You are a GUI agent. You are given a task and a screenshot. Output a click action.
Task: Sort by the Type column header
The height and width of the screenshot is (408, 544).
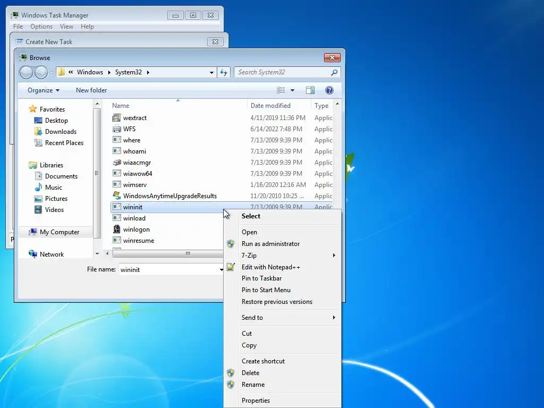pos(322,106)
